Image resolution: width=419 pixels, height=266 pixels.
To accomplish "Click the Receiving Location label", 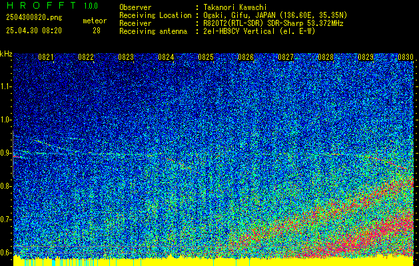I will point(155,15).
